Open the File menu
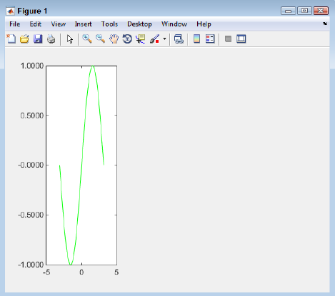The image size is (335, 296). point(15,24)
